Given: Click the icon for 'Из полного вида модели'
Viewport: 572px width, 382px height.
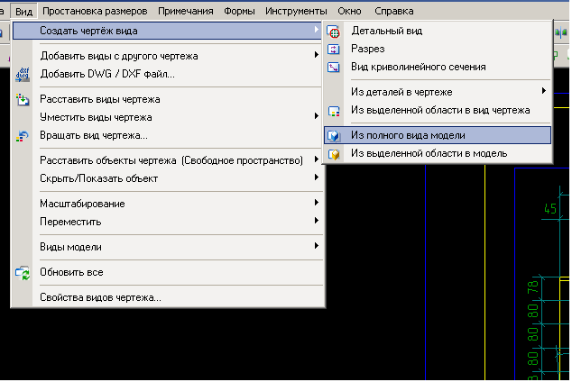Looking at the screenshot, I should pyautogui.click(x=334, y=135).
